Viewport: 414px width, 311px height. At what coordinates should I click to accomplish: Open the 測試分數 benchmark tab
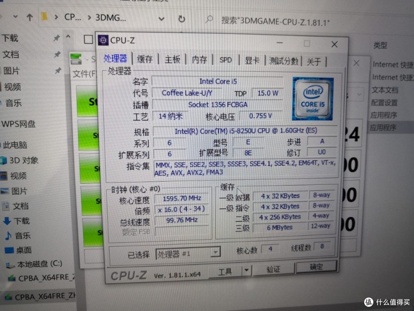[x=284, y=61]
